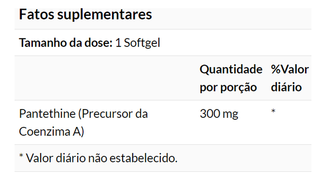This screenshot has height=180, width=326.
Task: Click the asterisk starting the footnote
Action: pyautogui.click(x=21, y=156)
